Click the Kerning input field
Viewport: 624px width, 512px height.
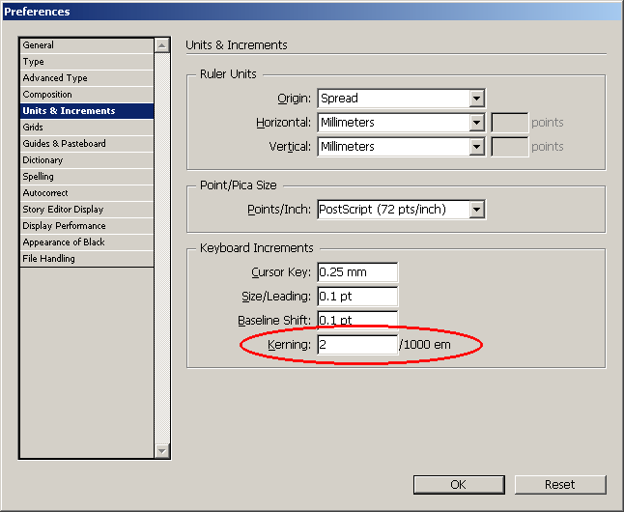357,344
